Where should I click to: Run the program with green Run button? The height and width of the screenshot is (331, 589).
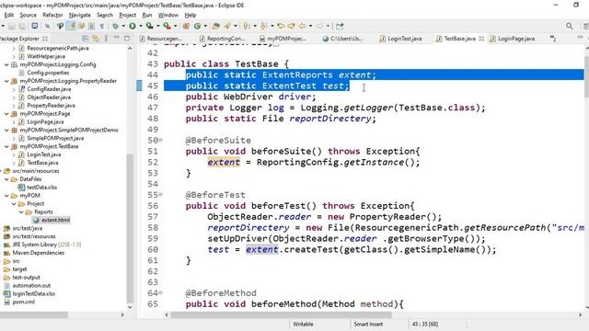point(133,26)
